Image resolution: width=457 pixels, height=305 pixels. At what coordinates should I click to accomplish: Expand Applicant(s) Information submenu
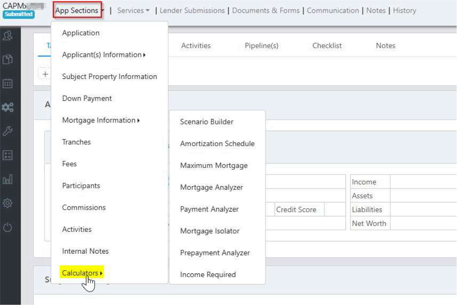(x=104, y=55)
